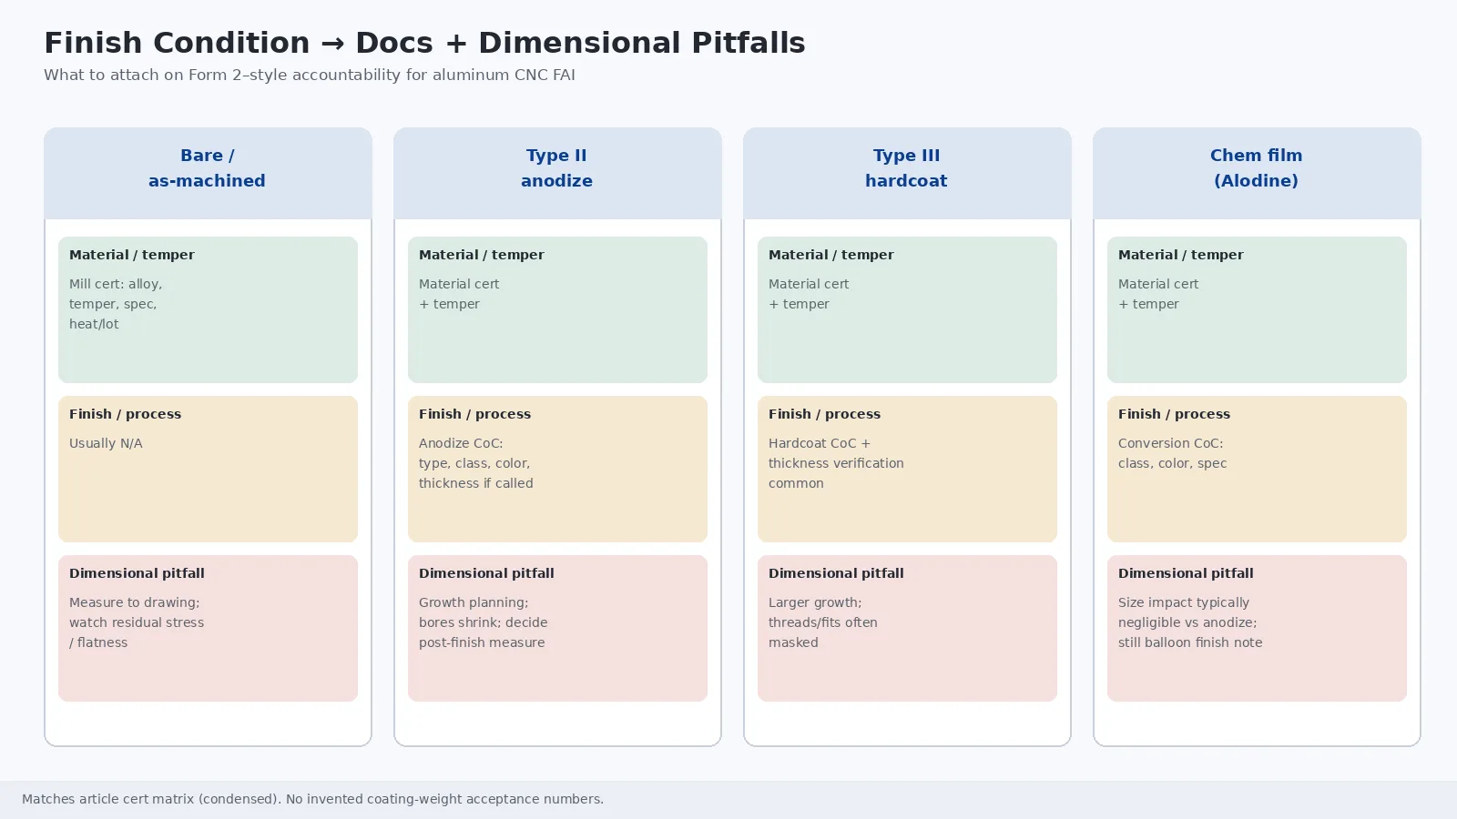
Task: Click 'Material cert + temper' under Chem film
Action: 1158,294
